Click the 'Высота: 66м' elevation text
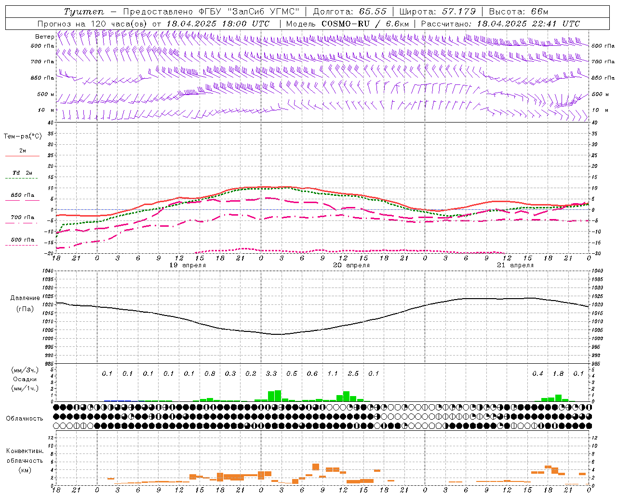 518,12
